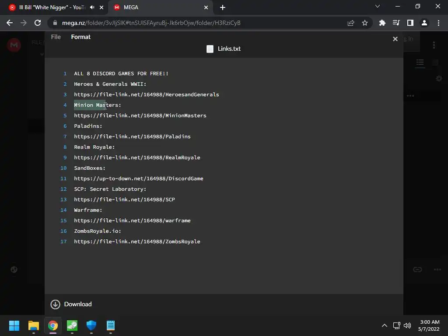Click the 'Realm Royale:' line
Screen dimensions: 448x336
click(94, 147)
